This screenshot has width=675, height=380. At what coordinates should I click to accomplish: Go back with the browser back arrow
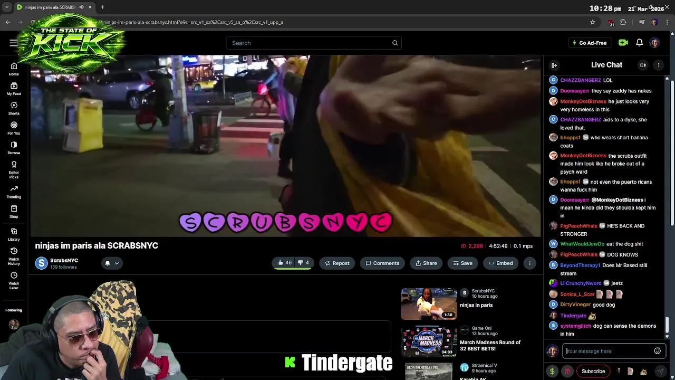7,22
